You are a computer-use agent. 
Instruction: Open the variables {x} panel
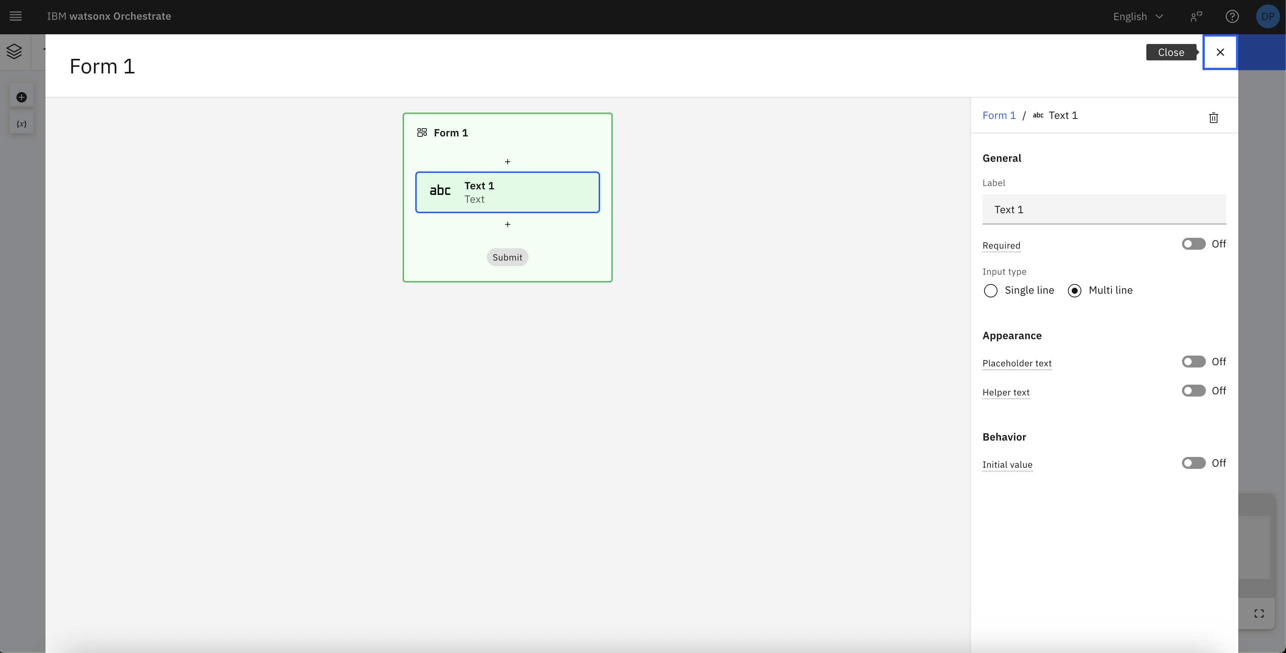(22, 124)
